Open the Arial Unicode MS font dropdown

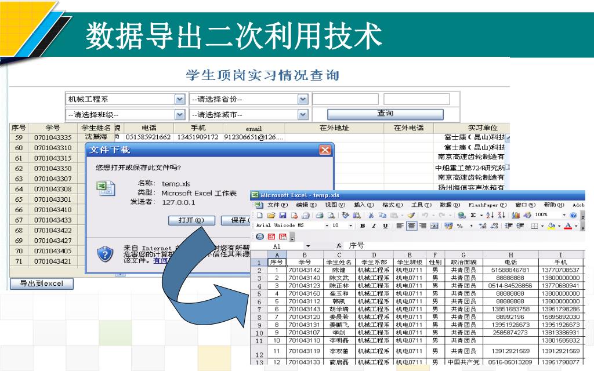point(327,225)
